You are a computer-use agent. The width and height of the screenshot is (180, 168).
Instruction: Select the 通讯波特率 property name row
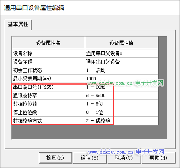pos(48,95)
